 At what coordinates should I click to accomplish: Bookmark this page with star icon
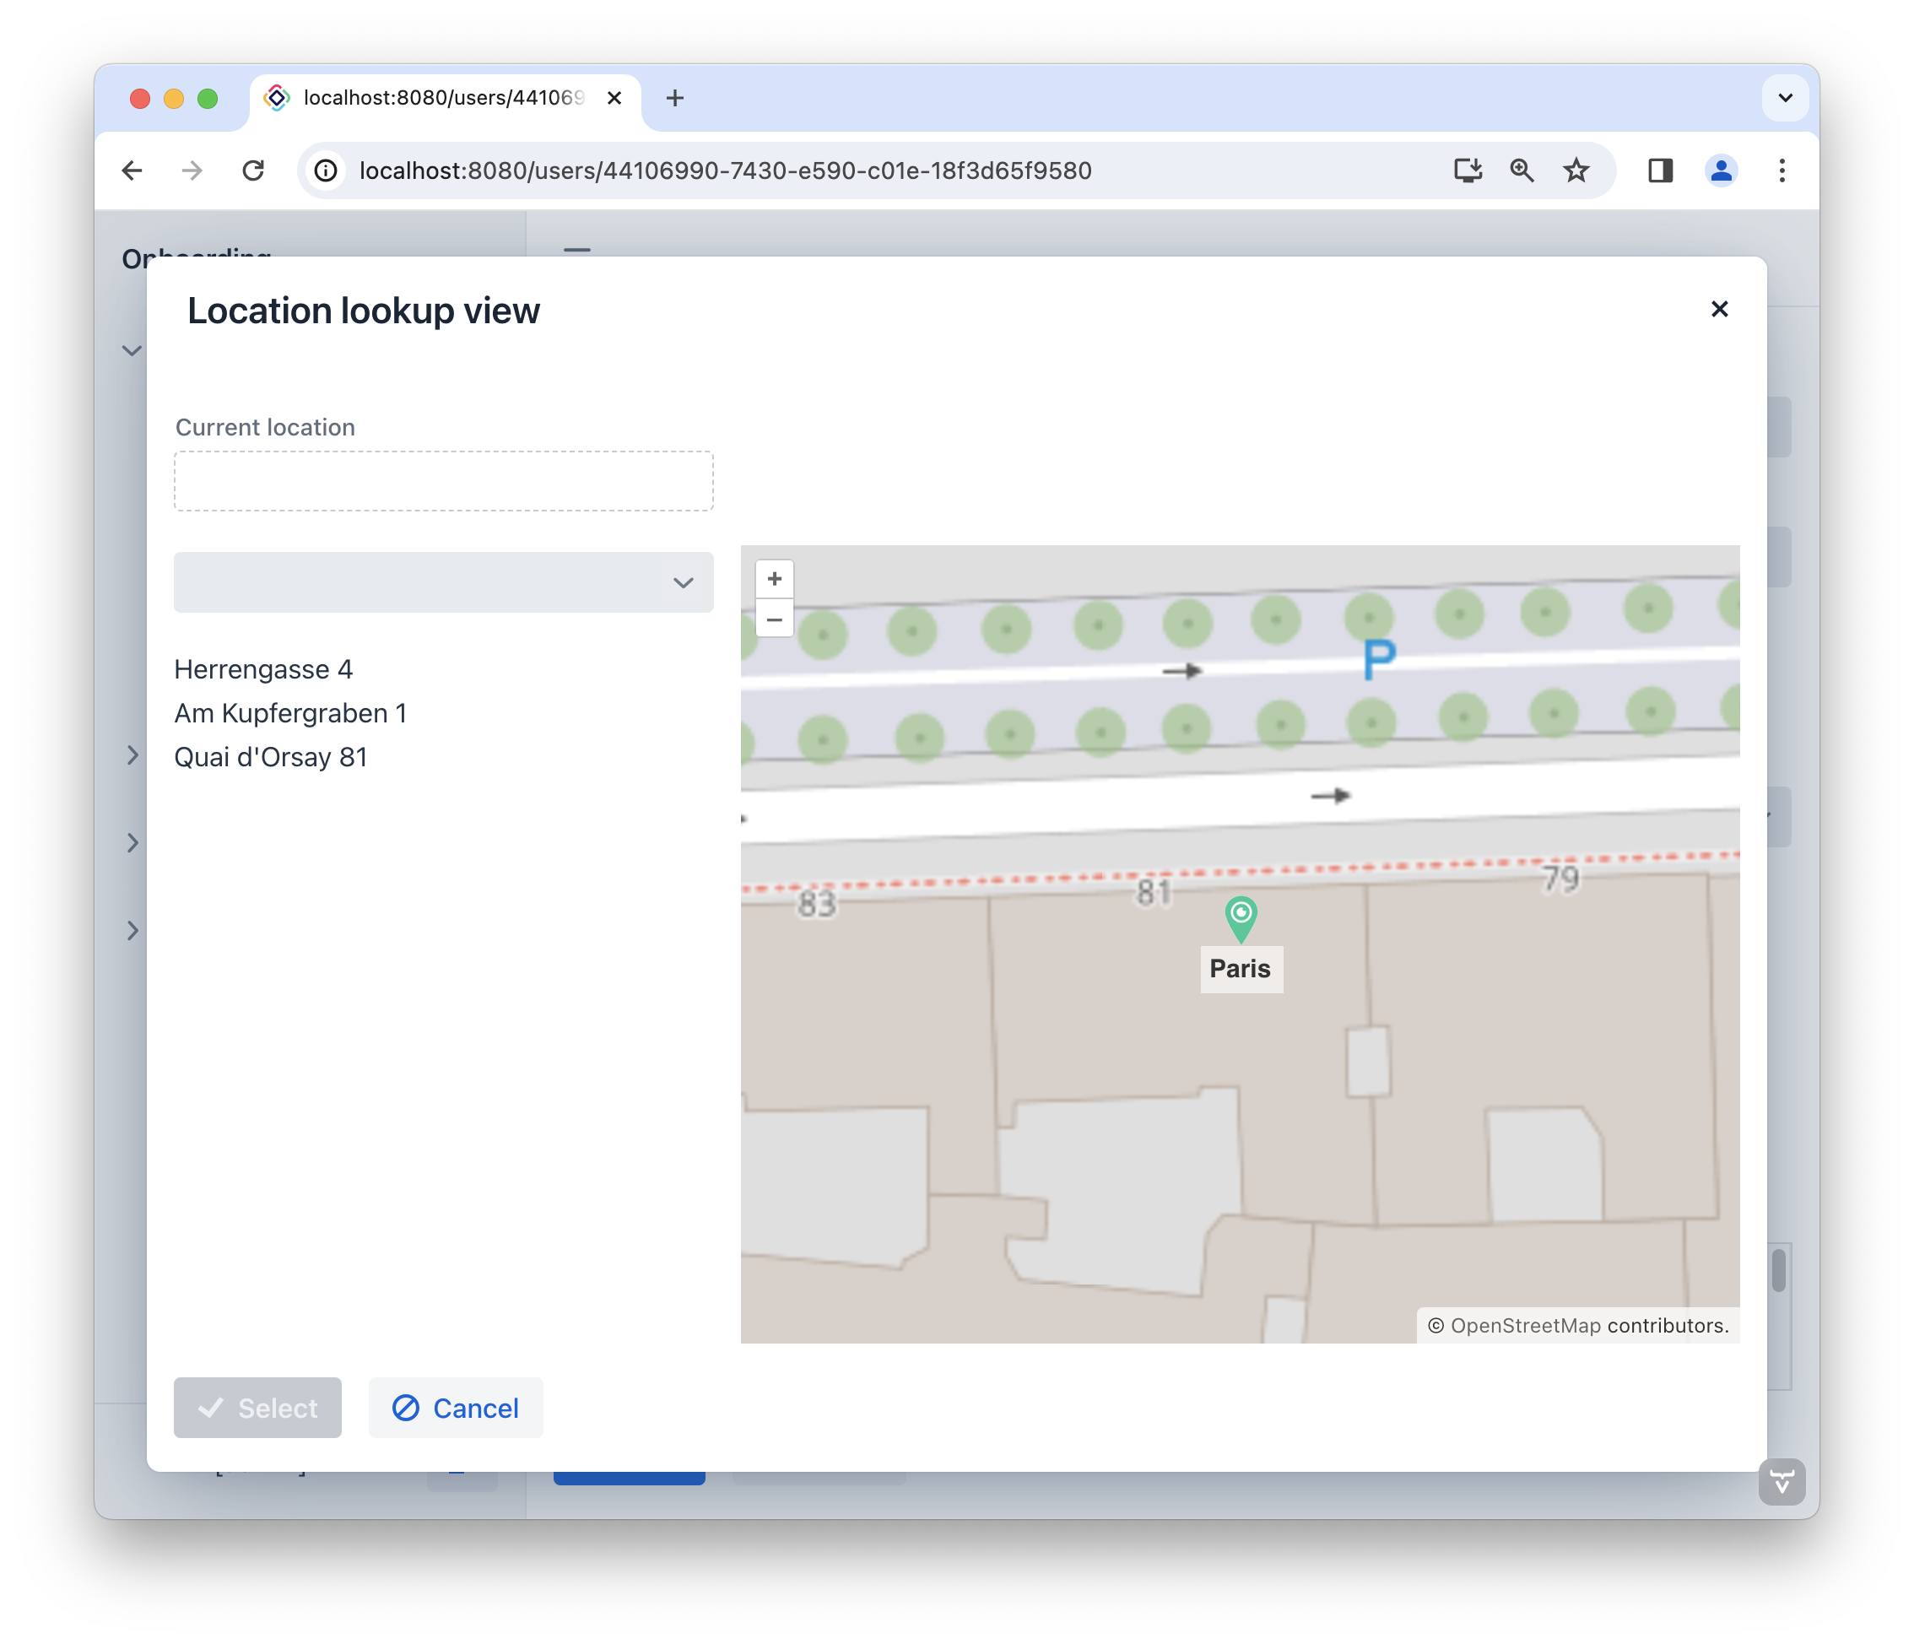point(1576,170)
